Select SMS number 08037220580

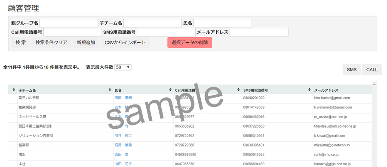pyautogui.click(x=254, y=126)
